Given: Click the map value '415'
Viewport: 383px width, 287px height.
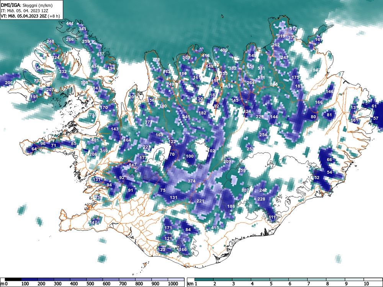Looking at the screenshot, I should coord(215,228).
